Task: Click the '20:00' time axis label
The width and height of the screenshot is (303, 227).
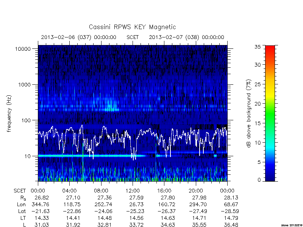Action: (x=196, y=191)
